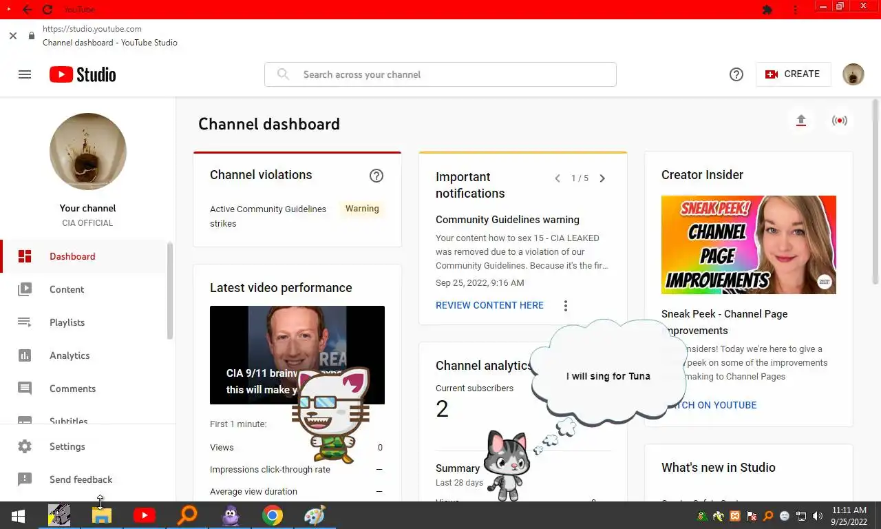Click the Go live broadcast icon
Viewport: 881px width, 529px height.
pos(839,121)
